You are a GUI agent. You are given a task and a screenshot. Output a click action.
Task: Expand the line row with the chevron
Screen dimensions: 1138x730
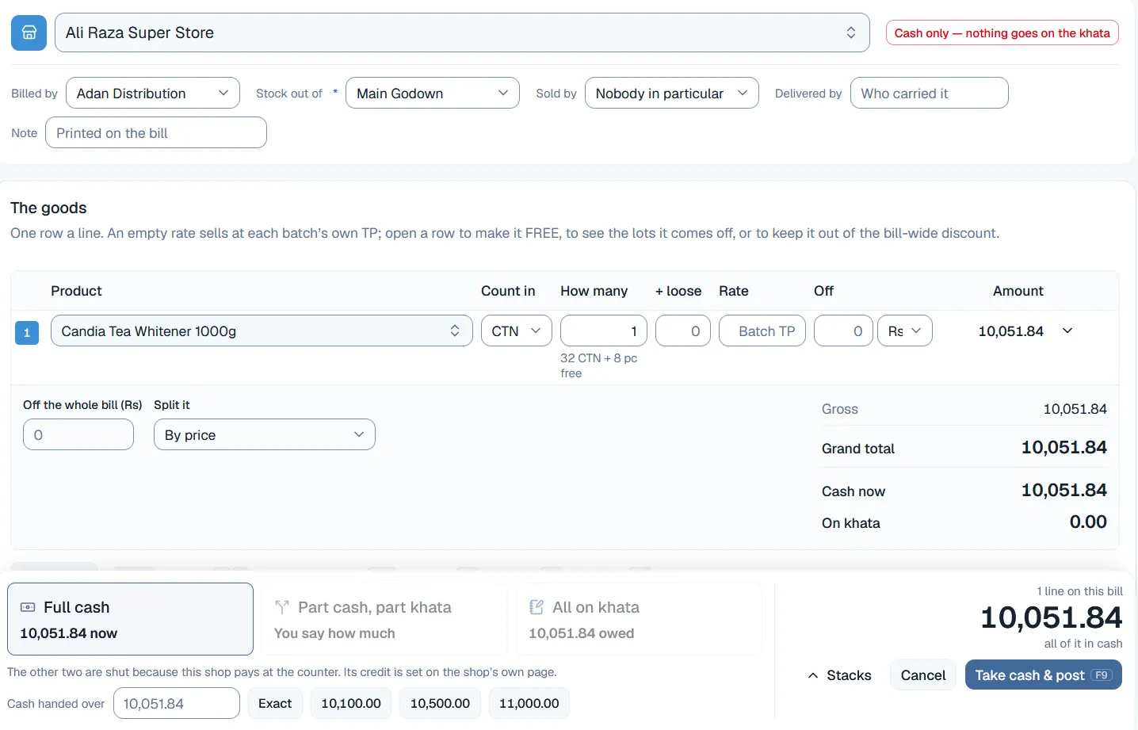coord(1067,331)
